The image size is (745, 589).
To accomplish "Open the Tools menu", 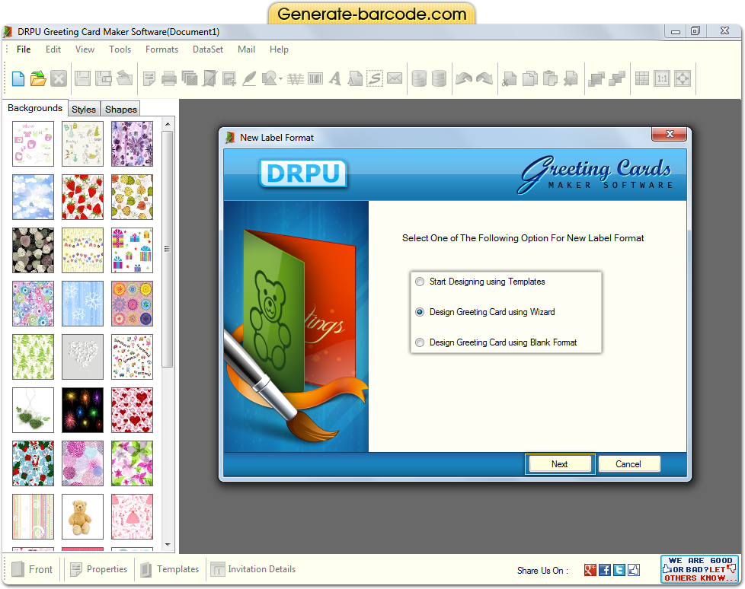I will (120, 49).
